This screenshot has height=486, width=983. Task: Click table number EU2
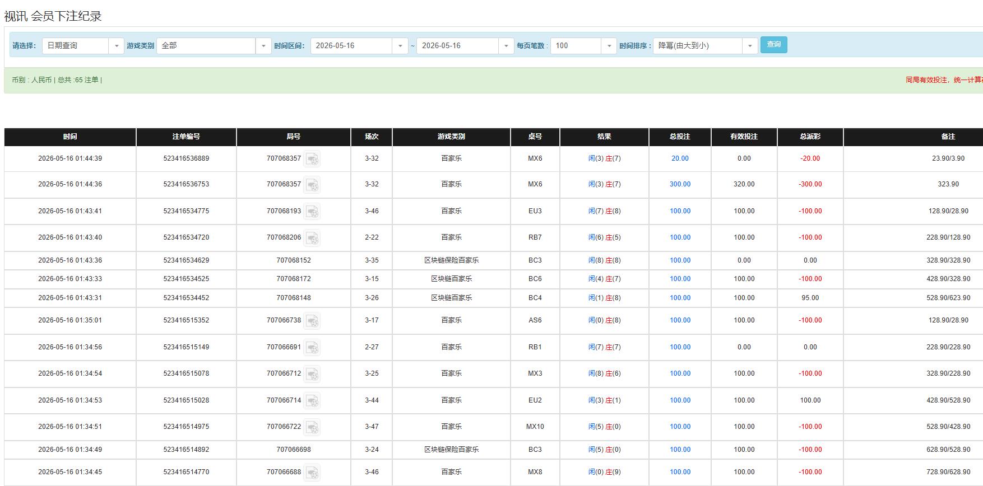535,400
